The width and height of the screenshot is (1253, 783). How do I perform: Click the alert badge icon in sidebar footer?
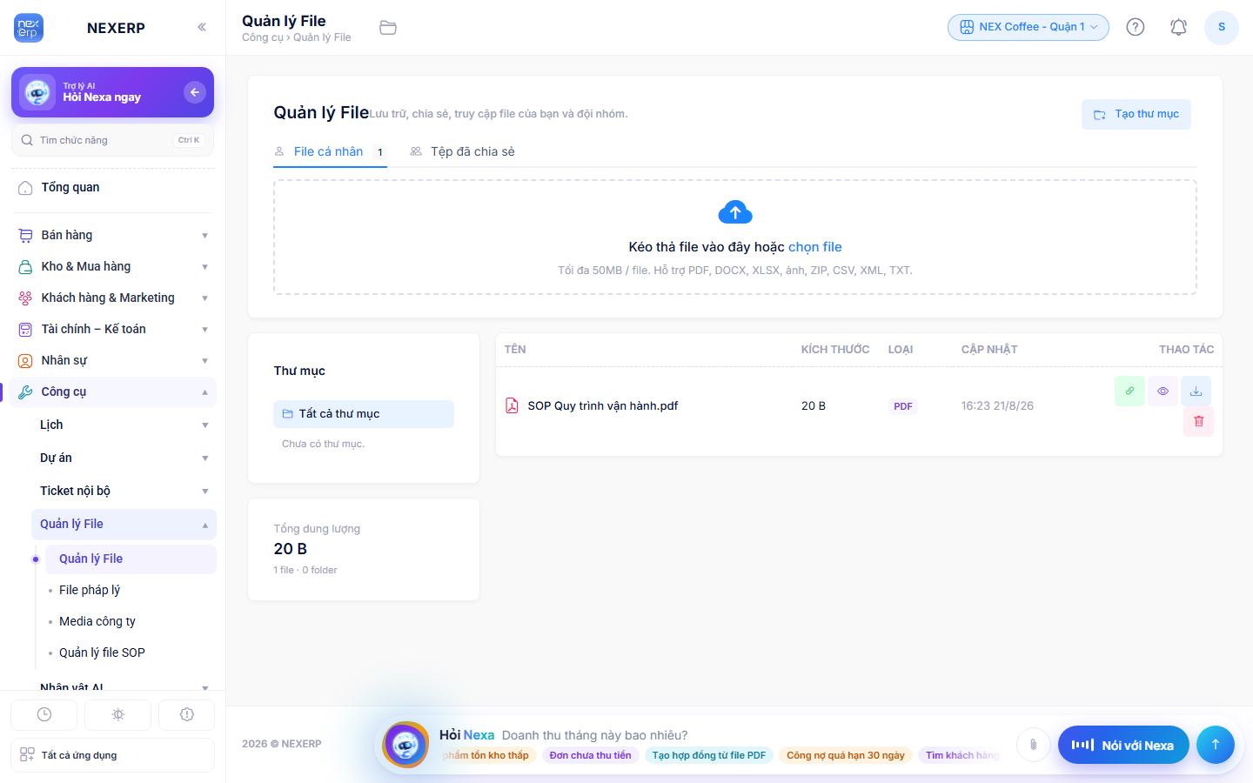[187, 715]
